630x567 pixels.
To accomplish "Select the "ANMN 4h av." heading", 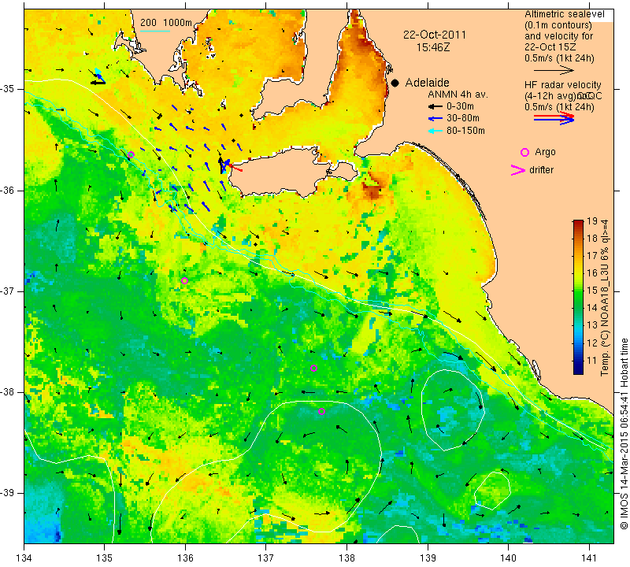I will point(458,94).
